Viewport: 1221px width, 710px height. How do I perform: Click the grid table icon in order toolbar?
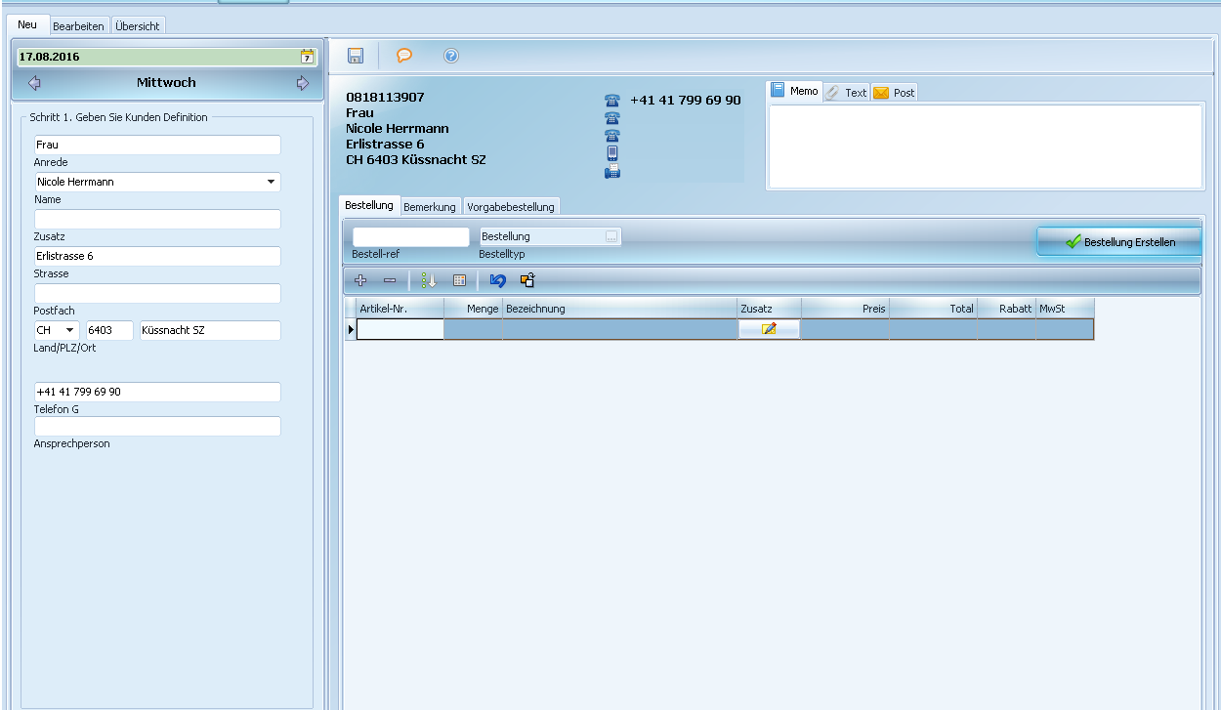coord(459,280)
